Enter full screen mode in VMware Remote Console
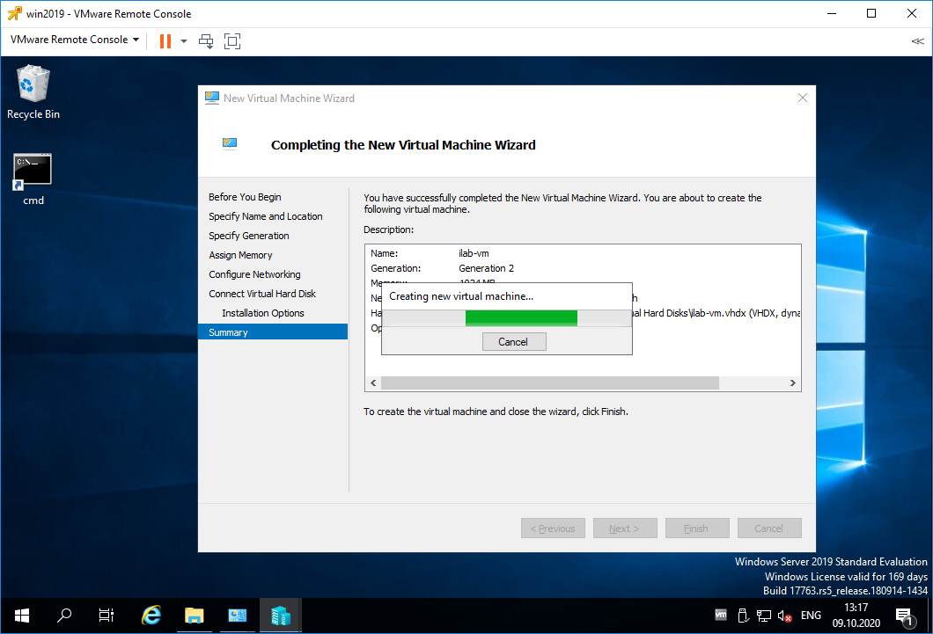933x634 pixels. 232,41
